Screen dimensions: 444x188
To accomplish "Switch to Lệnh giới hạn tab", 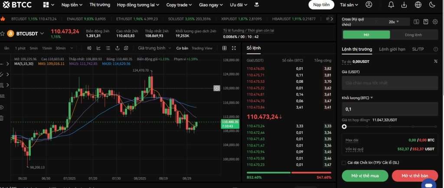I will [392, 49].
